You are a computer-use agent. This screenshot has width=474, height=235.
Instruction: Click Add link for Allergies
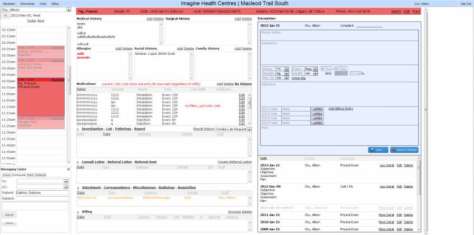click(x=118, y=48)
